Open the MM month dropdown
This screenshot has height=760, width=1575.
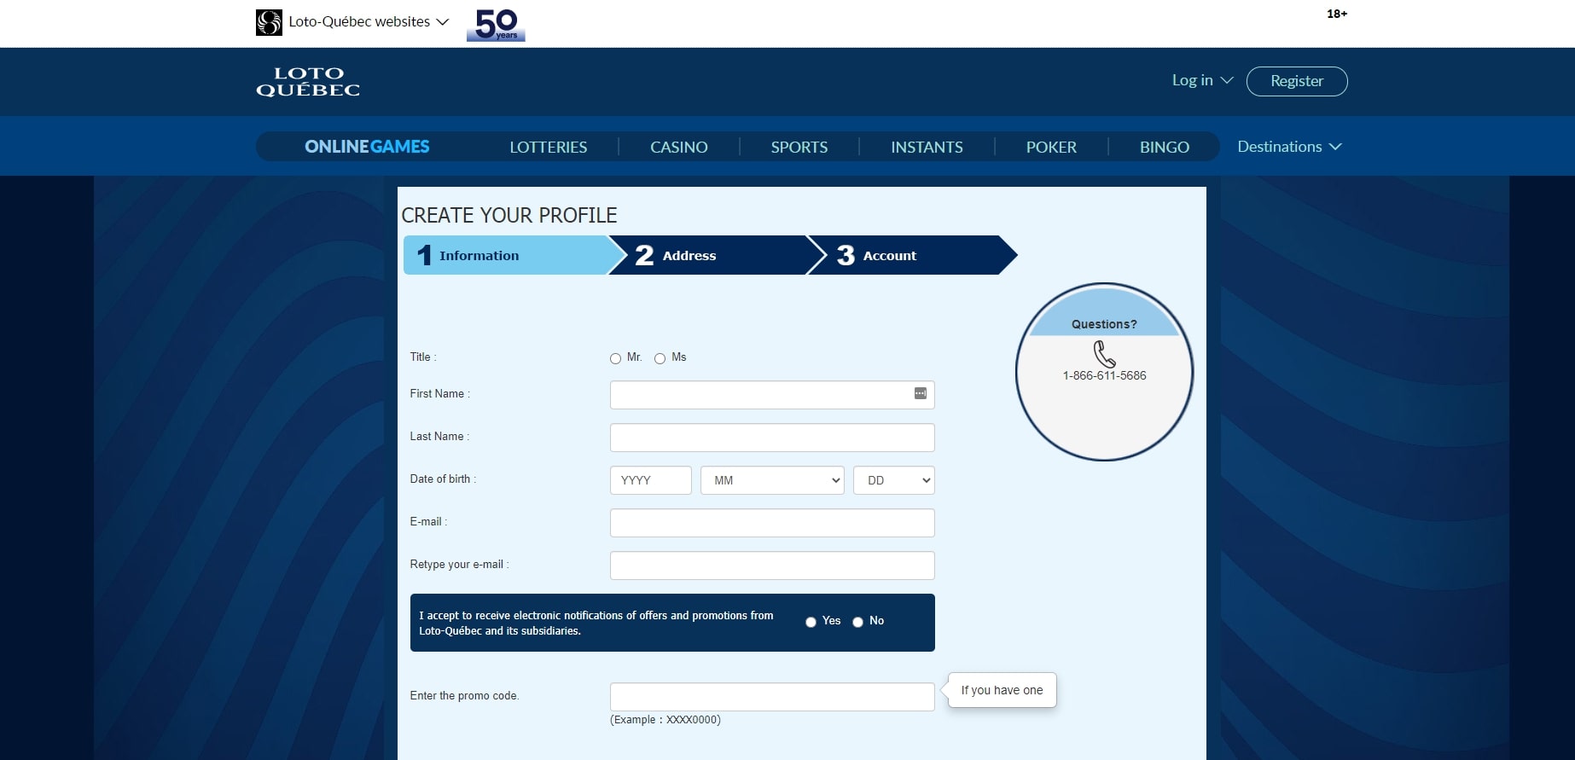point(772,480)
